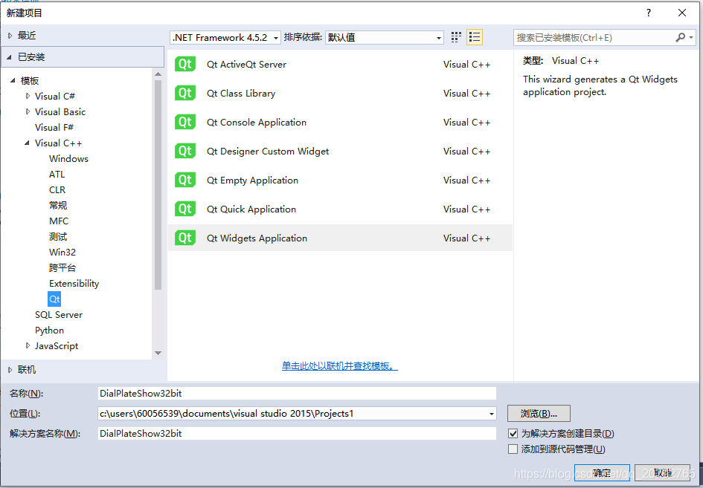This screenshot has width=703, height=488.
Task: Open the sort by 默认值 dropdown
Action: pos(384,38)
